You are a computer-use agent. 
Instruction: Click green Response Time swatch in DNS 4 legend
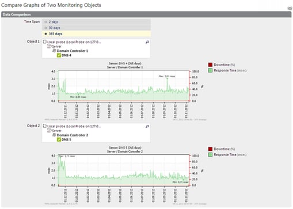[x=210, y=70]
